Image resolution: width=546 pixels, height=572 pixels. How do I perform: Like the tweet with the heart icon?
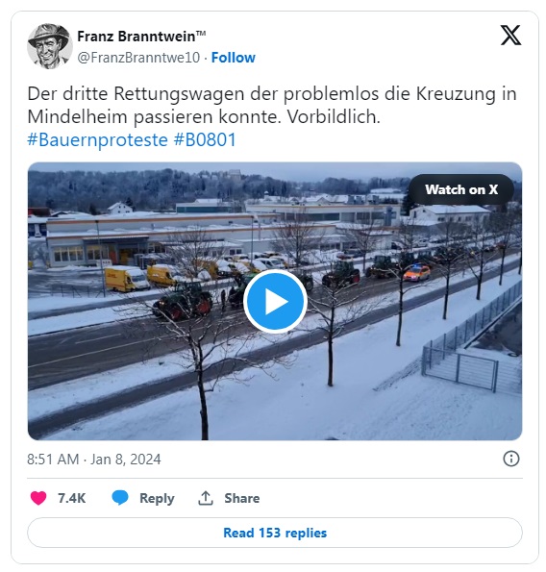[38, 498]
